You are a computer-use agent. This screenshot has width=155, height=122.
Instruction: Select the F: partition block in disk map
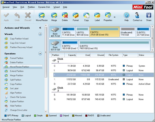tap(105, 32)
